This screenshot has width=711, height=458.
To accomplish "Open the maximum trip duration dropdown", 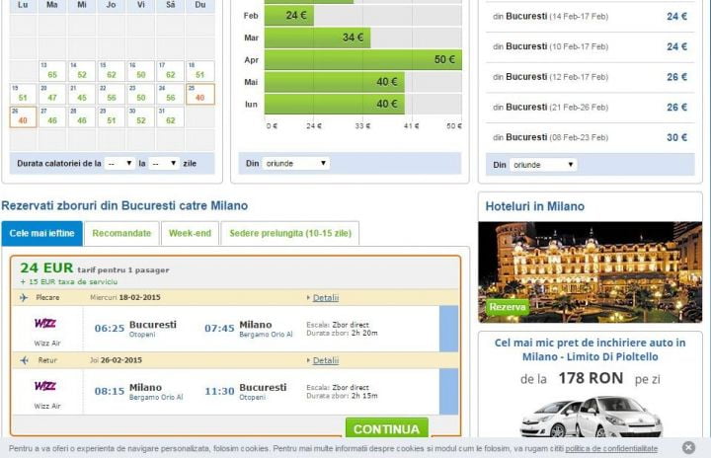I will pos(164,163).
